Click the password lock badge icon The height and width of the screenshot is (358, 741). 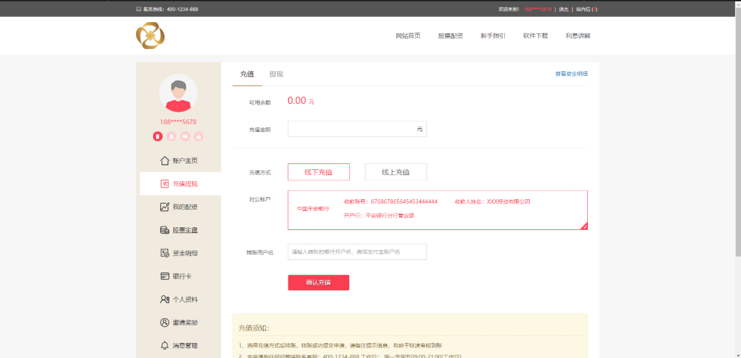coord(199,137)
